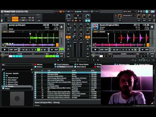Shift loop sizes right arrow on Deck A
Screen dimensions: 156x117
pyautogui.click(x=47, y=50)
